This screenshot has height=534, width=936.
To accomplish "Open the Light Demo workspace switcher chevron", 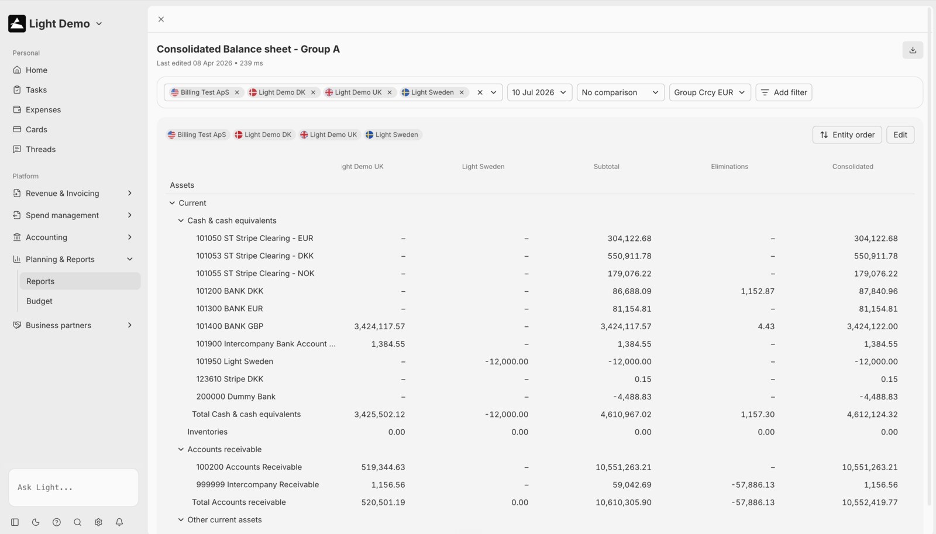I will coord(99,24).
